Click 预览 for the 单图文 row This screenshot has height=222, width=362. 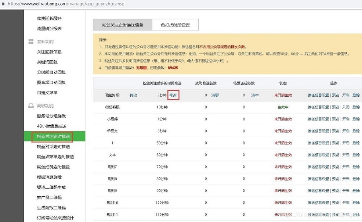(336, 131)
